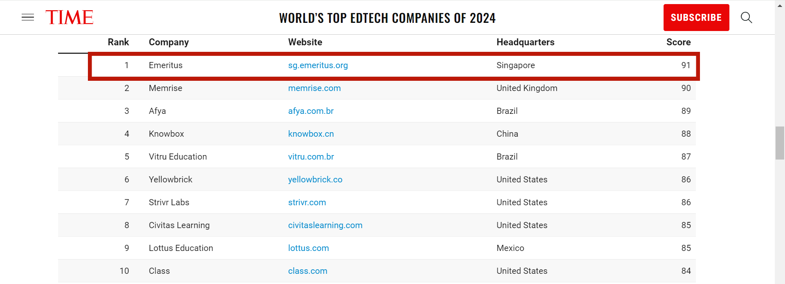Follow the civitaslearning.com link
This screenshot has width=785, height=284.
click(x=325, y=225)
